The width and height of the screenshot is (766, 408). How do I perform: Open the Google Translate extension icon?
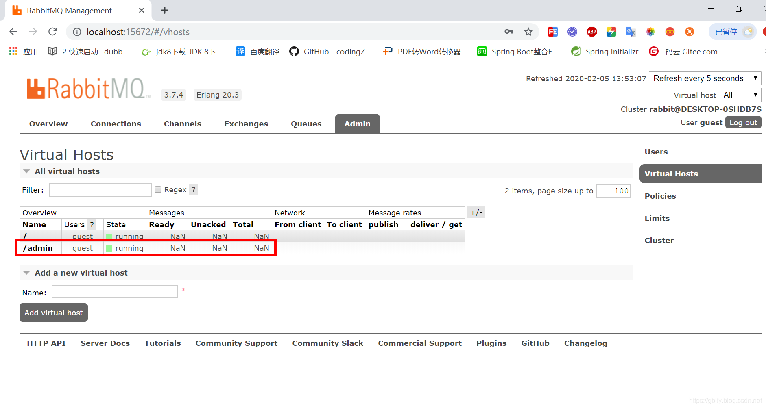(631, 32)
